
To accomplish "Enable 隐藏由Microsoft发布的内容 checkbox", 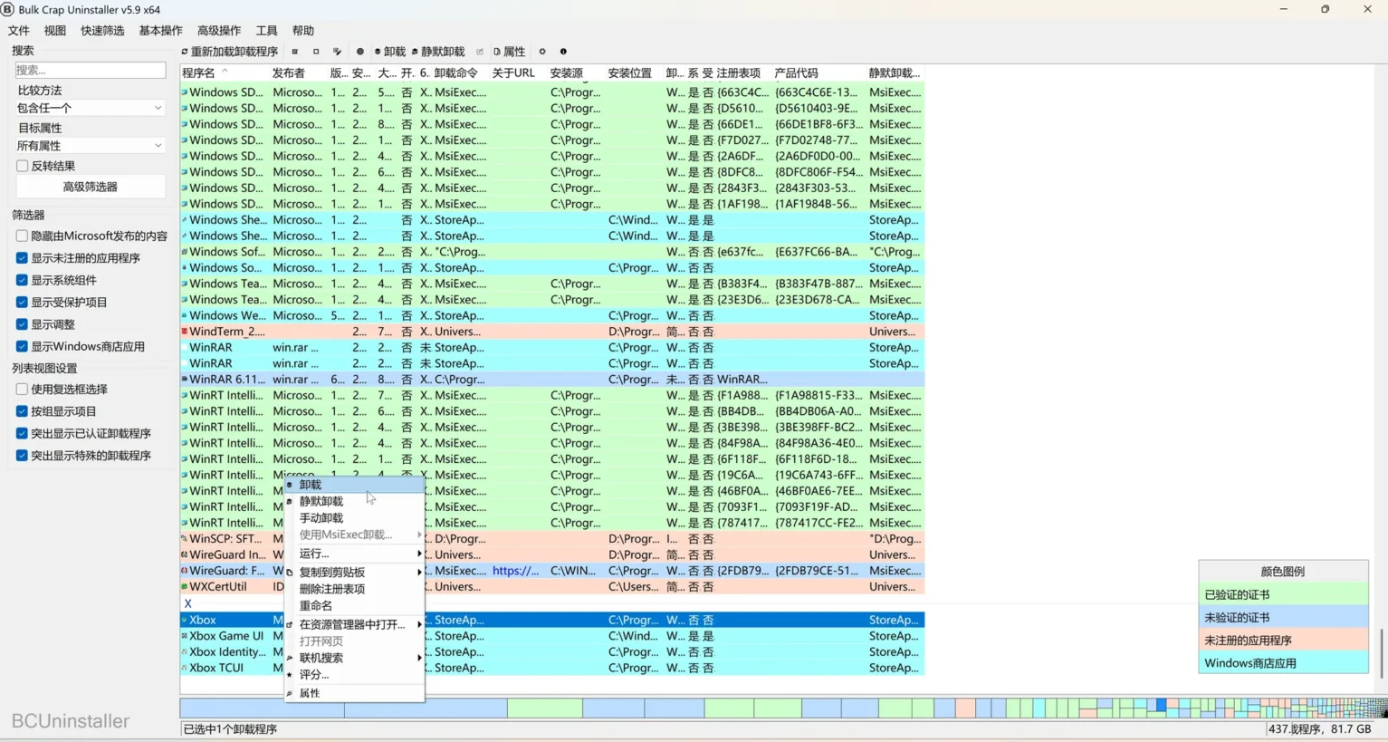I will [x=22, y=236].
